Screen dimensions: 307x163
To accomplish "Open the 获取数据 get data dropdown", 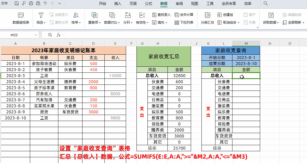I will click(x=271, y=22).
